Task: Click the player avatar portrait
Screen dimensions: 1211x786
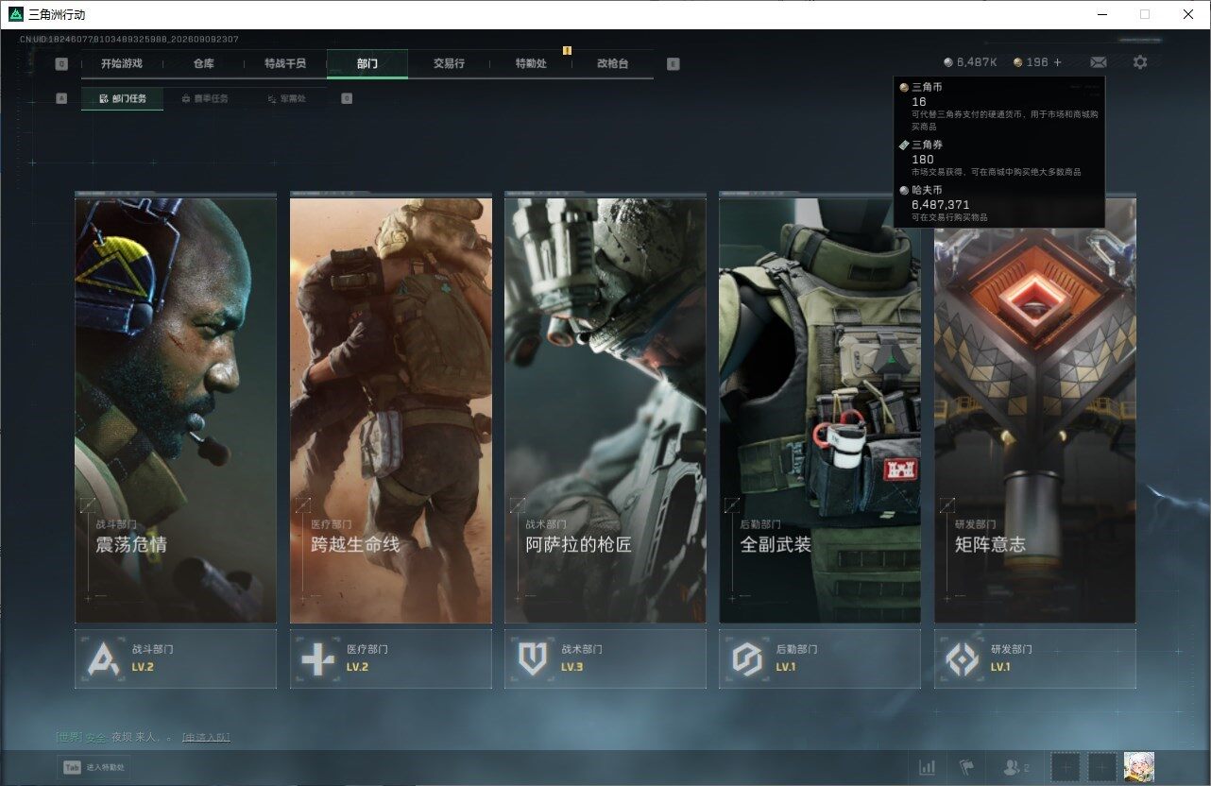Action: point(1139,767)
